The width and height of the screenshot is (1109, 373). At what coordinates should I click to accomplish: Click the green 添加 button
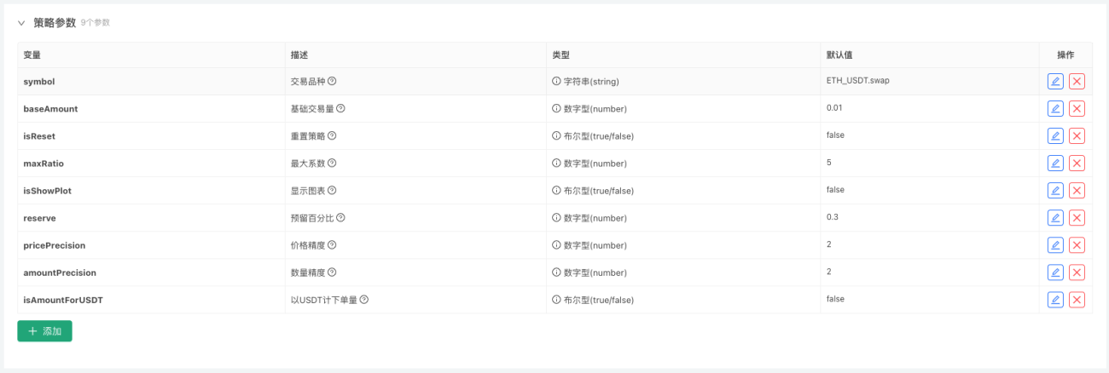pyautogui.click(x=44, y=331)
